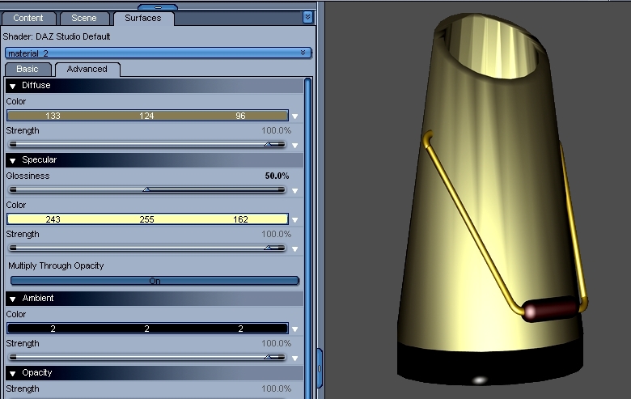The image size is (631, 399).
Task: Open the Basic surface tab
Action: coord(28,69)
